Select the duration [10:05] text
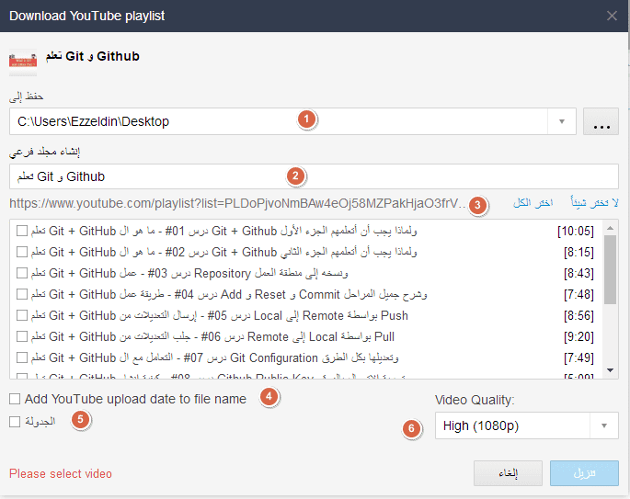This screenshot has height=499, width=630. 576,232
